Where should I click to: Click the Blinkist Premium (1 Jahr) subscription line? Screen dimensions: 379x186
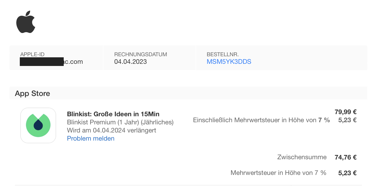120,122
